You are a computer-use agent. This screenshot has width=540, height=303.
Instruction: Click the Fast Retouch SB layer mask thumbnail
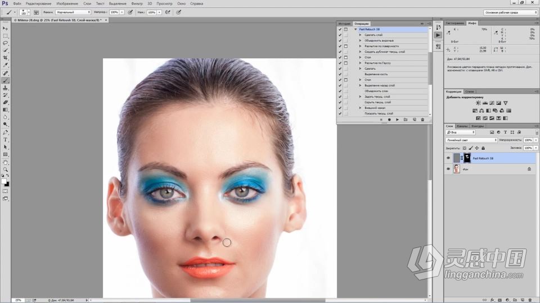(x=466, y=159)
